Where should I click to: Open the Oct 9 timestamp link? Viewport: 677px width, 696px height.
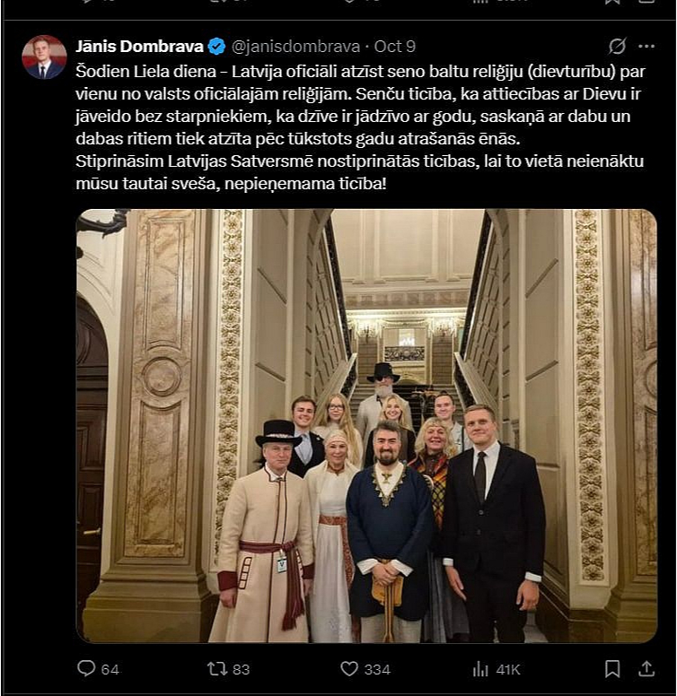tap(394, 47)
